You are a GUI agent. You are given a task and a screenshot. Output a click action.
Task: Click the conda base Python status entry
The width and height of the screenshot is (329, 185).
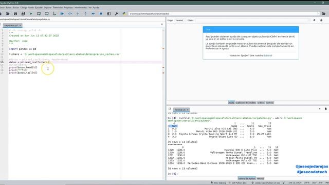[266, 183]
